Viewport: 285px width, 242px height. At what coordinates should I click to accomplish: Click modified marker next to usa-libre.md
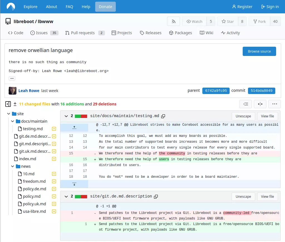tap(54, 211)
